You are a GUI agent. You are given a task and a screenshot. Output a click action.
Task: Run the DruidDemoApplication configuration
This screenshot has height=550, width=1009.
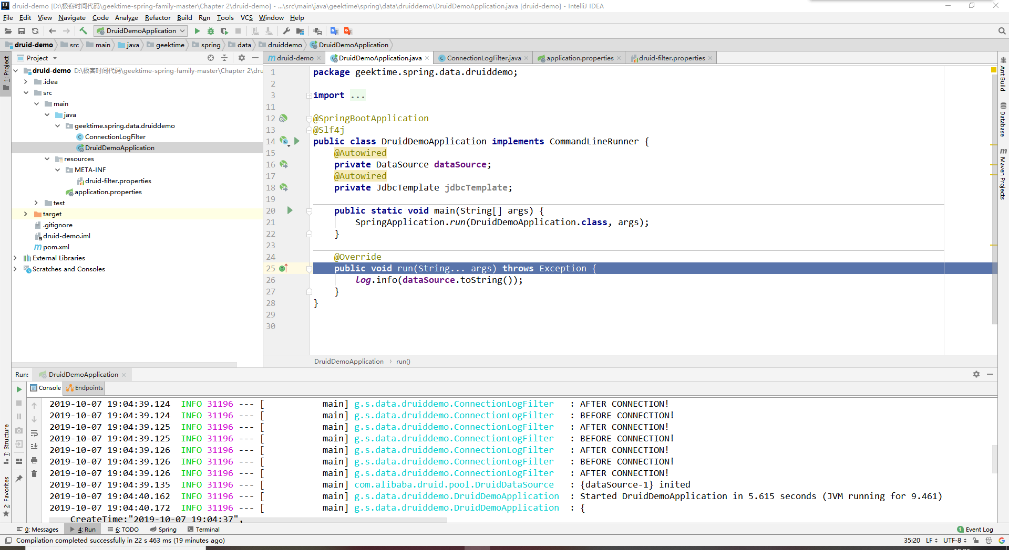[x=197, y=30]
